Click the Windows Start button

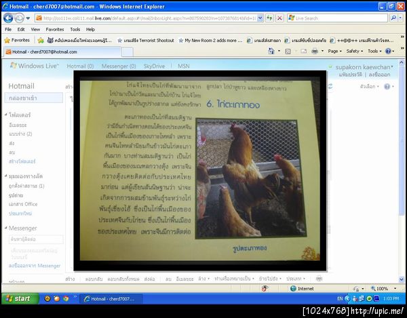[x=20, y=298]
